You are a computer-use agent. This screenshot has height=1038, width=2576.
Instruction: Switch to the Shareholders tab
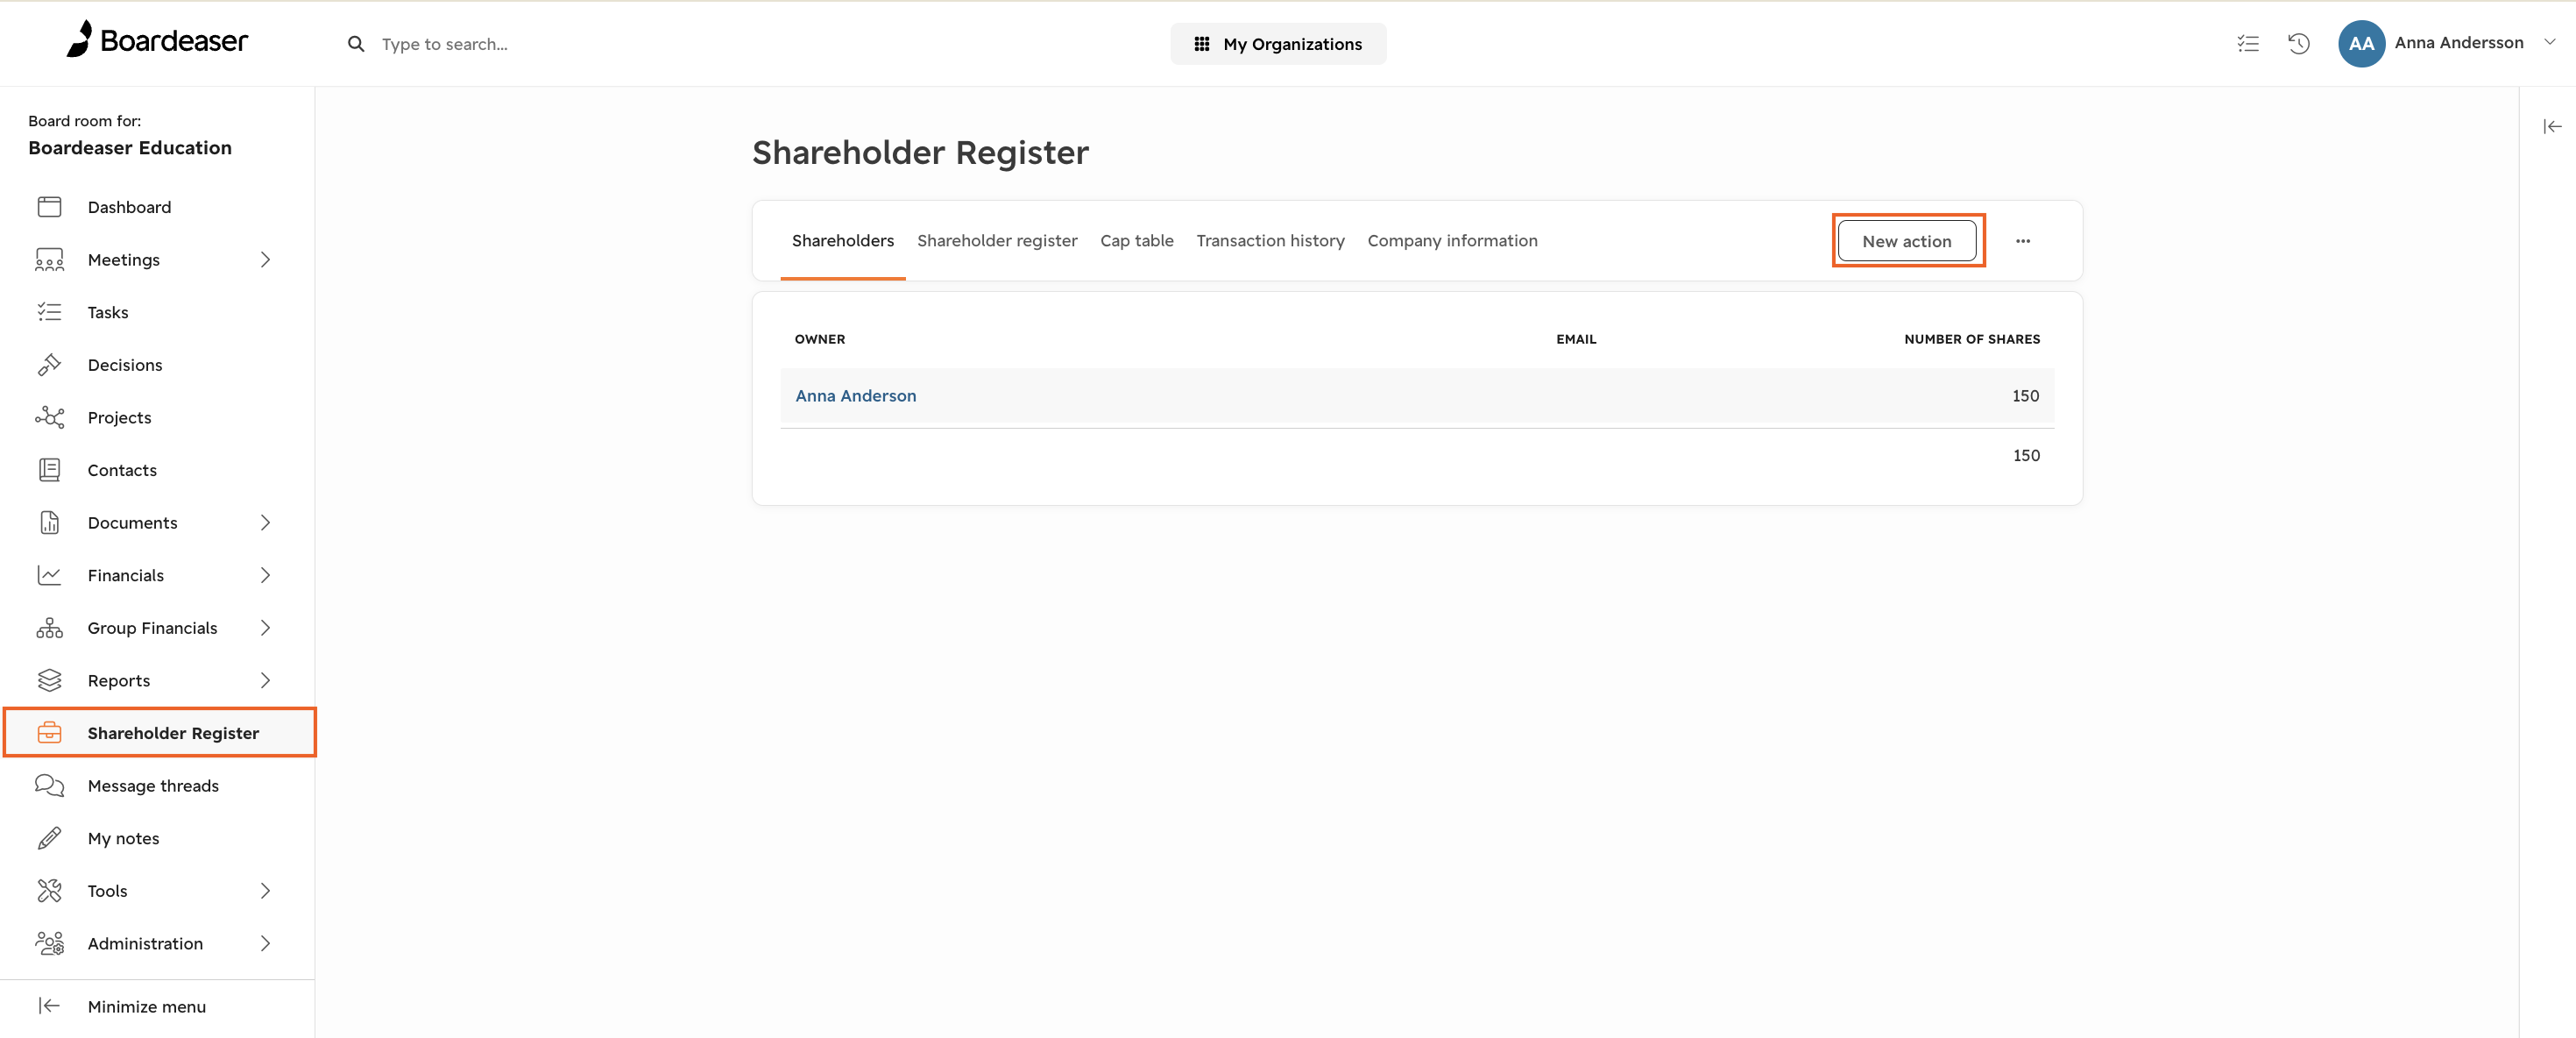(x=843, y=241)
